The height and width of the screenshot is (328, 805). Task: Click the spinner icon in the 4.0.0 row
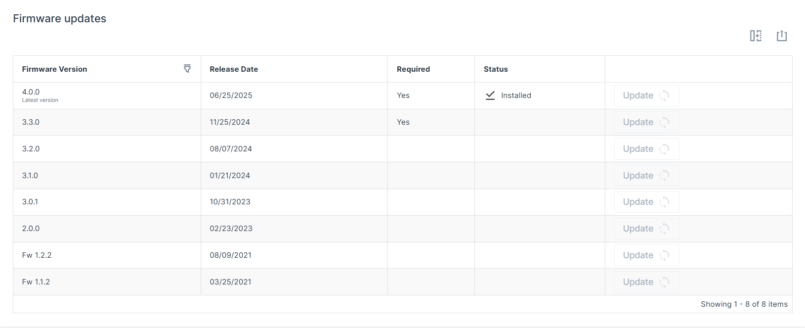tap(664, 95)
